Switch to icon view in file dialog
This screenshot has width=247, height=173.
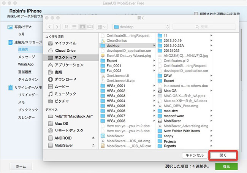point(66,27)
